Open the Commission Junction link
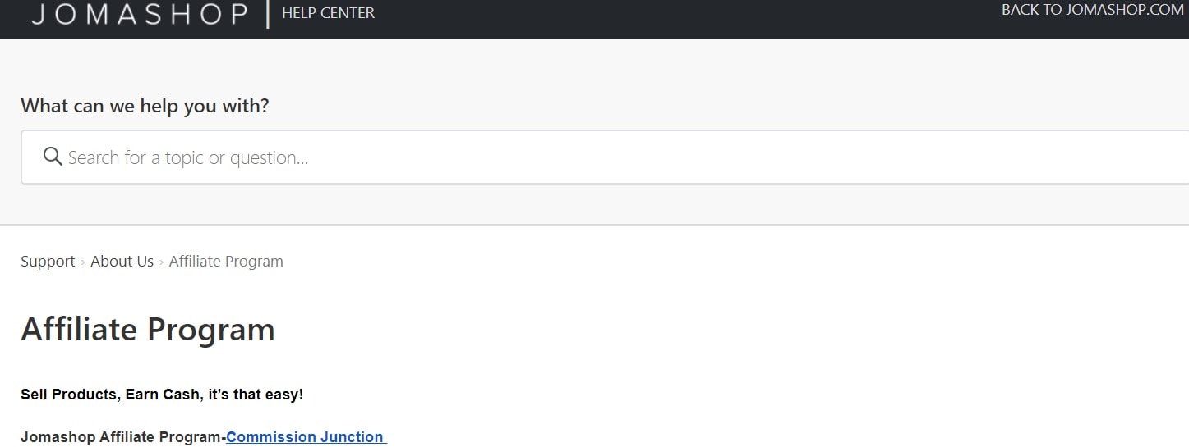1189x447 pixels. point(305,437)
